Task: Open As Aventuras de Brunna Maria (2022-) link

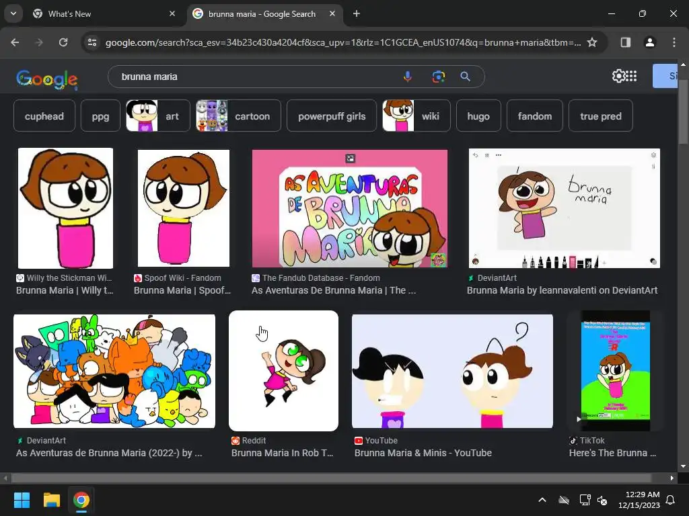Action: tap(109, 453)
